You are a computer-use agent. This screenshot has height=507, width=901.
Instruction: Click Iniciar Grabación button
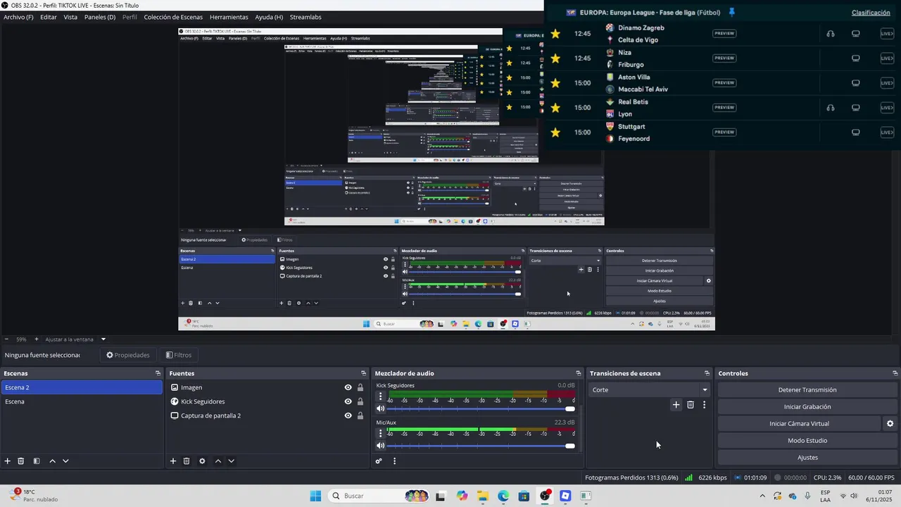click(807, 406)
